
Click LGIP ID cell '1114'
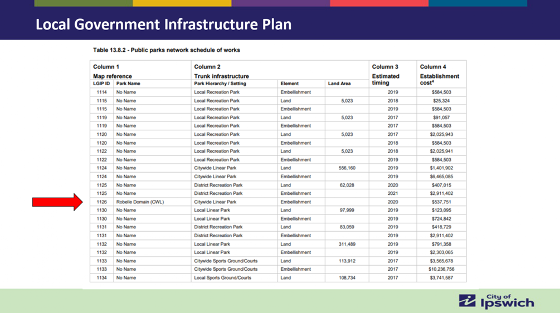(102, 92)
